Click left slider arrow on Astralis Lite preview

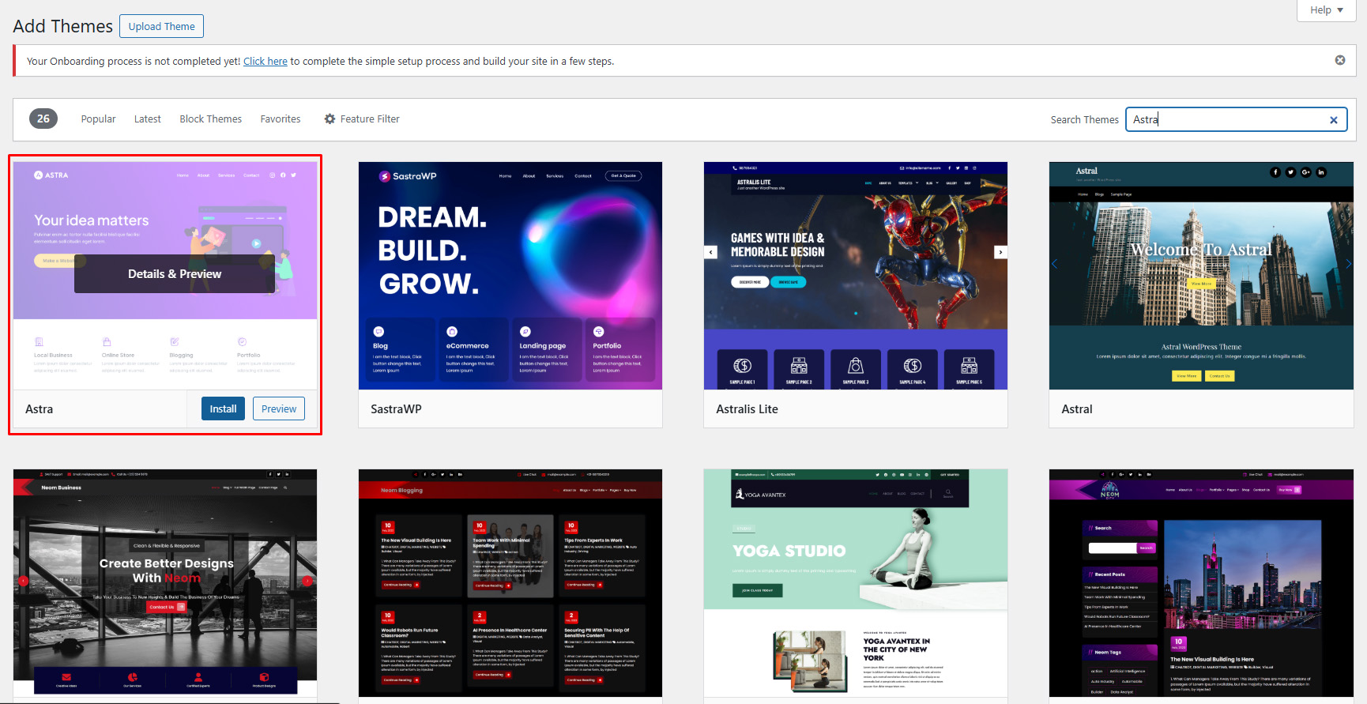[711, 252]
